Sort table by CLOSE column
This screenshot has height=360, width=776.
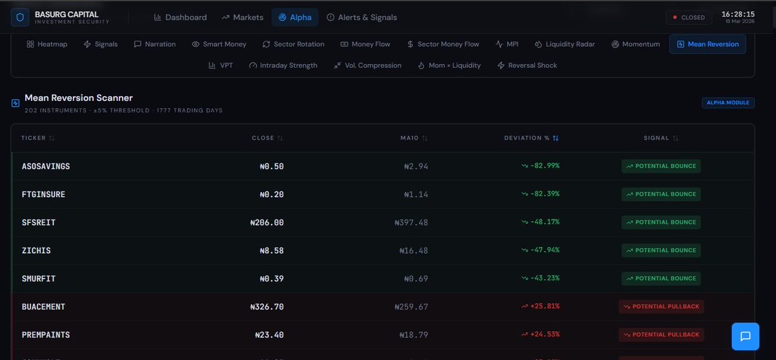pos(268,138)
